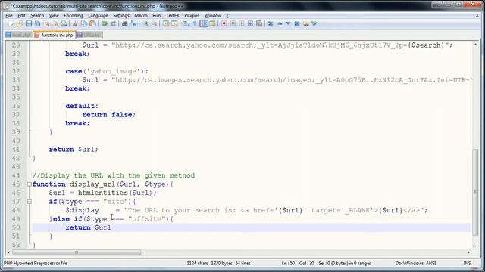Click the Stop Recording macro icon

(233, 23)
